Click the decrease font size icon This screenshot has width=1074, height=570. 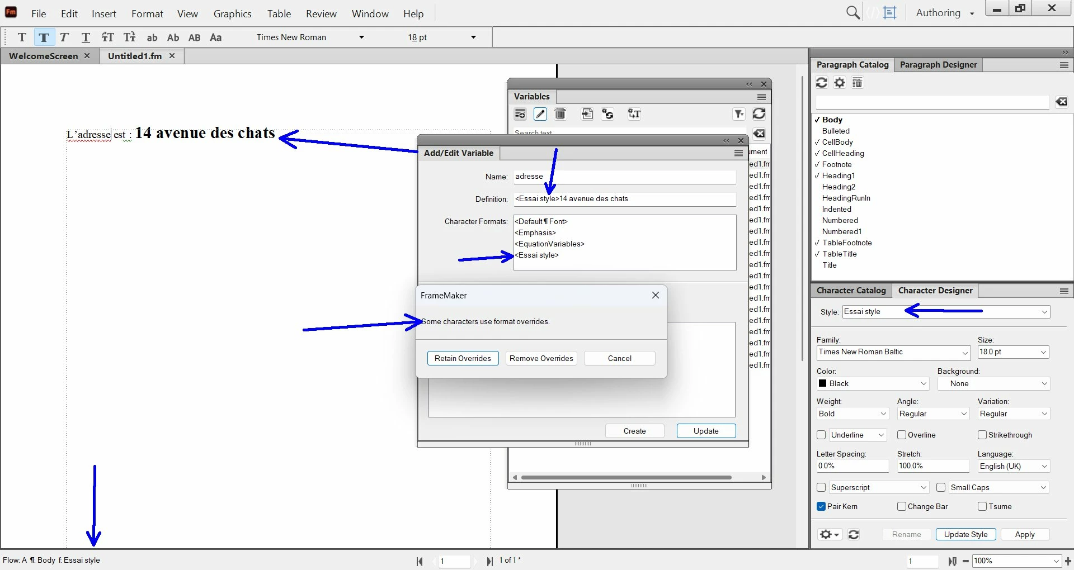(130, 37)
